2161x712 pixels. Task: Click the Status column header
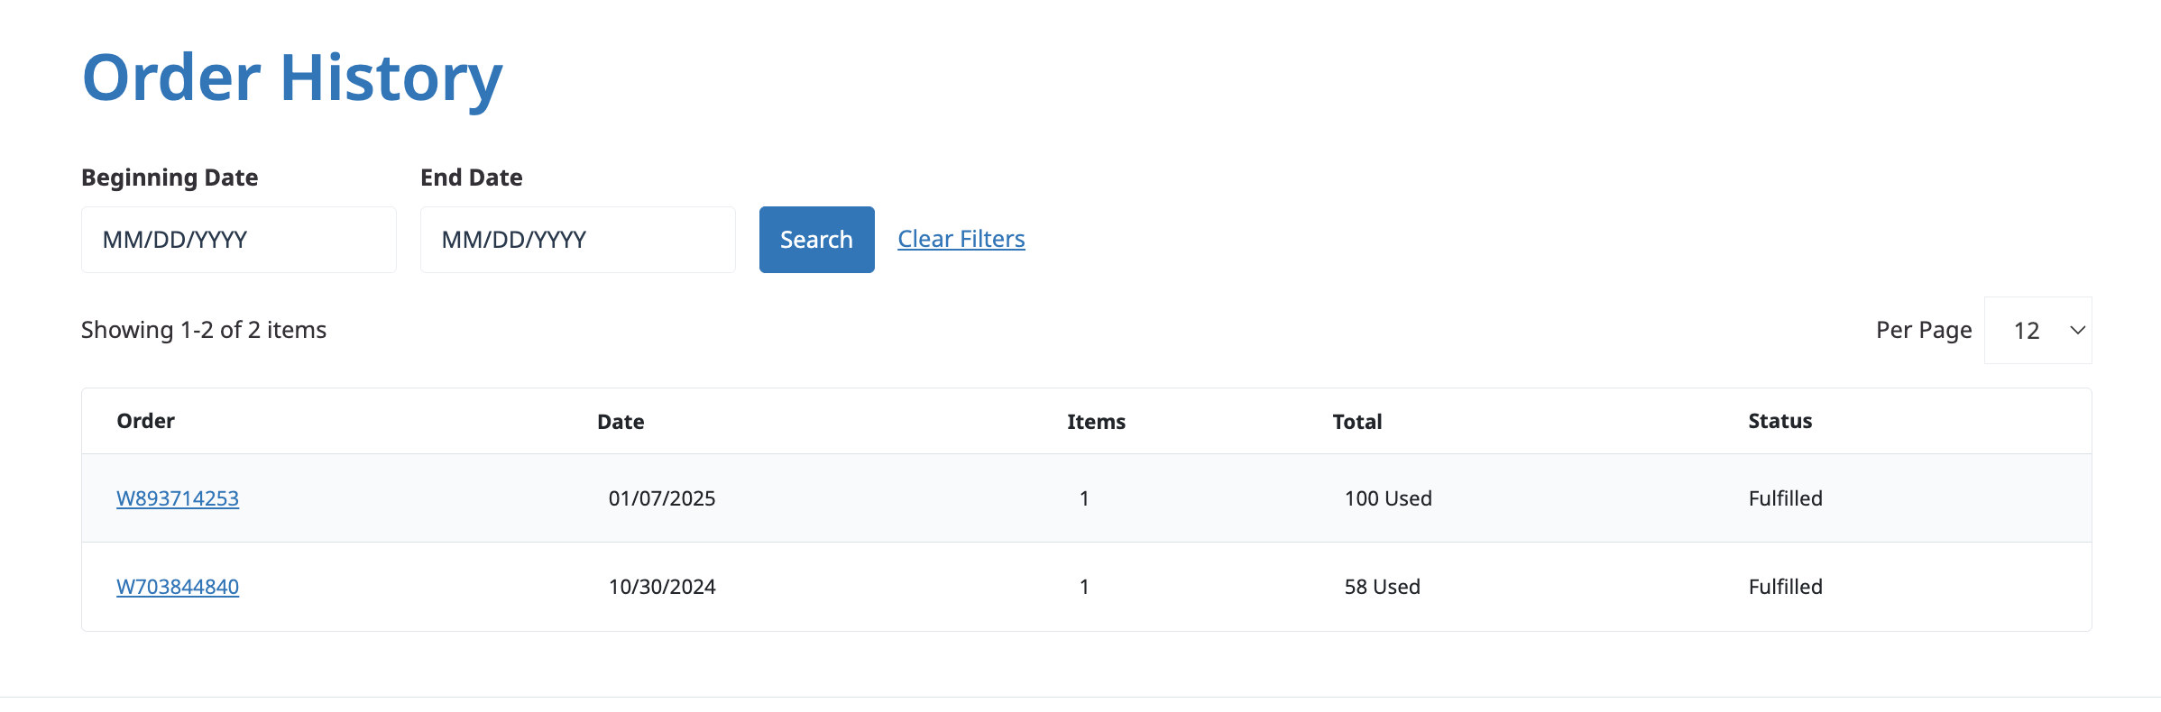coord(1779,421)
